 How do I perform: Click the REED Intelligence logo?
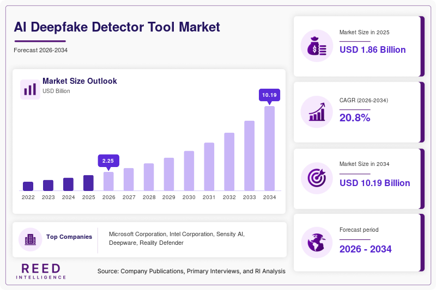tap(41, 272)
